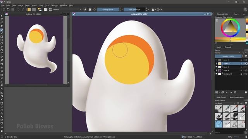248x139 pixels.
Task: Move the layer down in stack
Action: (x=227, y=92)
